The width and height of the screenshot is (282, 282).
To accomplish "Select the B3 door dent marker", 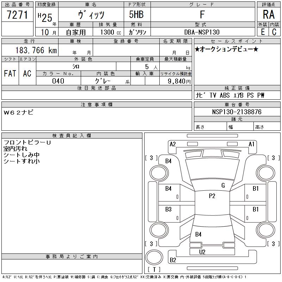I will [168, 209].
